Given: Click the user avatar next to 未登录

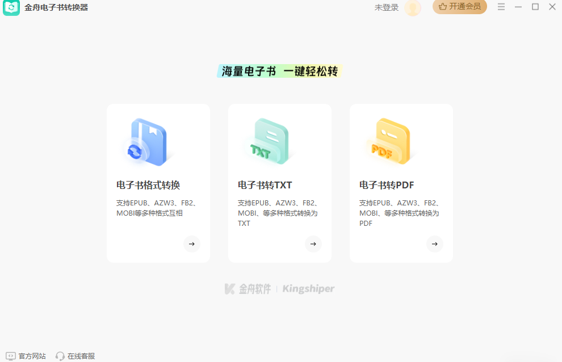Looking at the screenshot, I should [413, 8].
